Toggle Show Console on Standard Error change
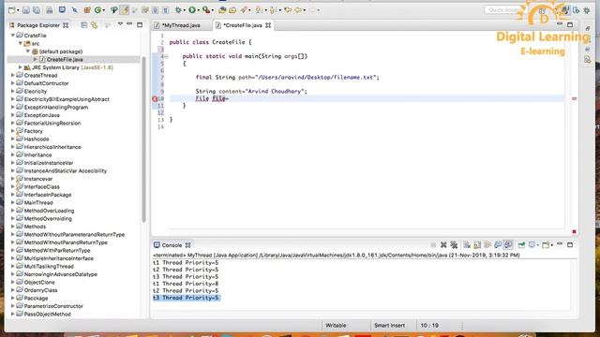The width and height of the screenshot is (600, 337). [x=508, y=245]
